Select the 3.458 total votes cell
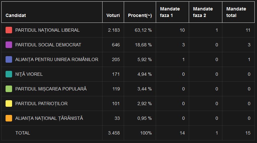The width and height of the screenshot is (257, 143). [114, 133]
